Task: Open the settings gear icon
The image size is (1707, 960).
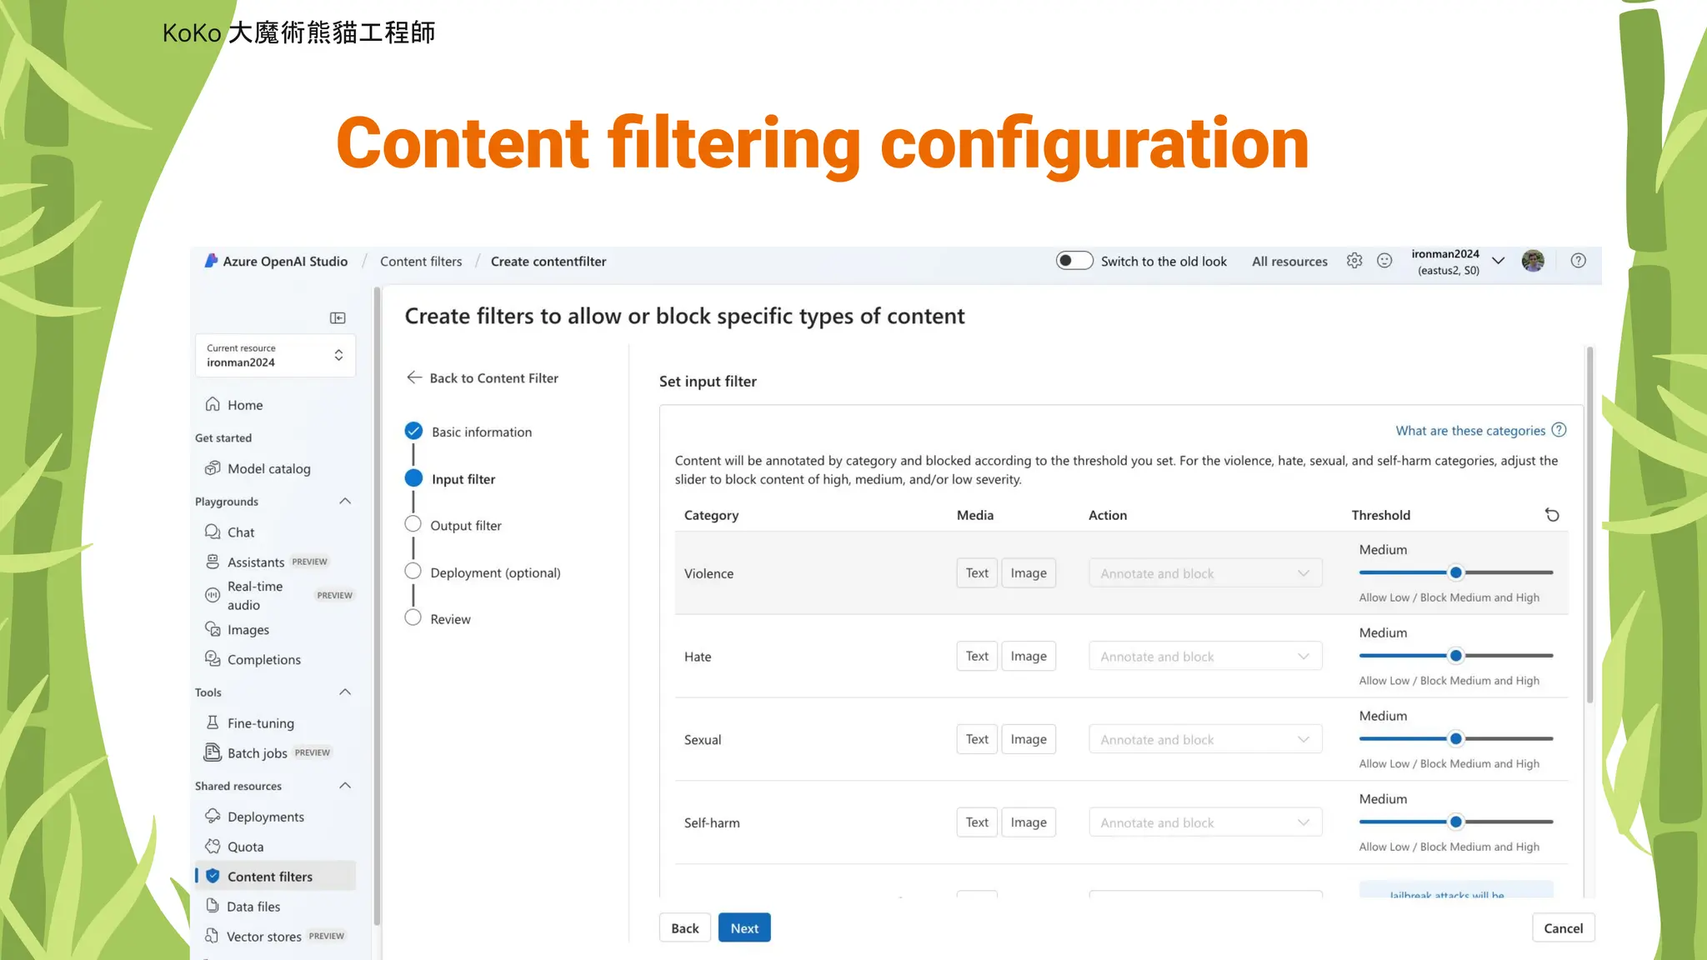Action: (1354, 261)
